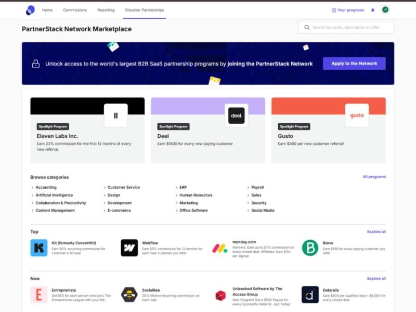This screenshot has height=312, width=416.
Task: Open the Entreprenista program title
Action: (x=63, y=290)
